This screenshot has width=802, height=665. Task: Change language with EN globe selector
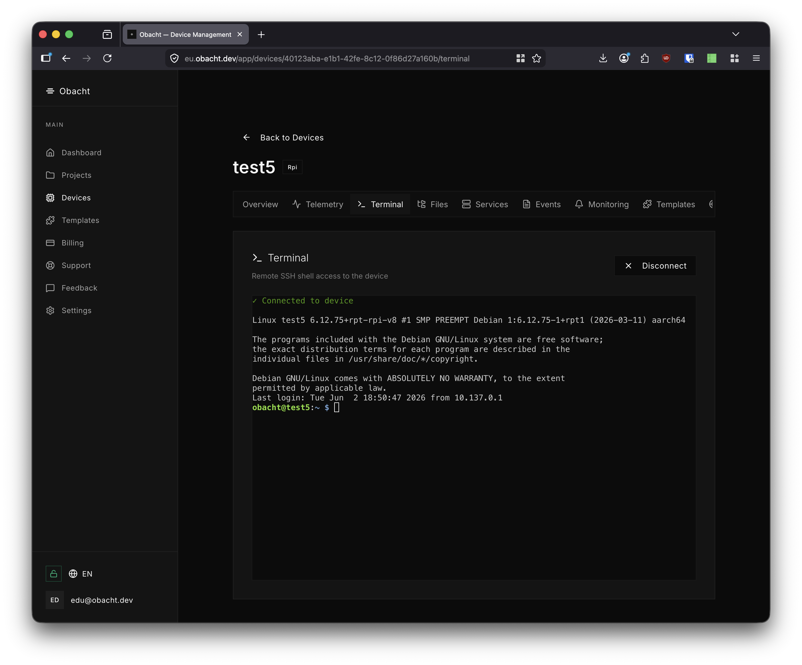point(80,573)
